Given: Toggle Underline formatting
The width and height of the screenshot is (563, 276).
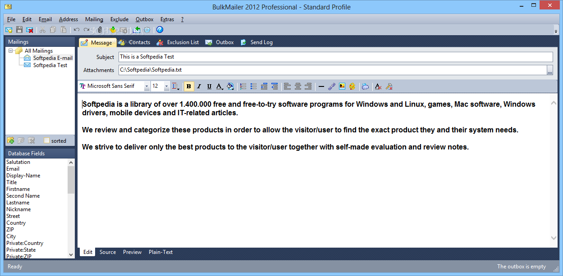Looking at the screenshot, I should [x=209, y=86].
